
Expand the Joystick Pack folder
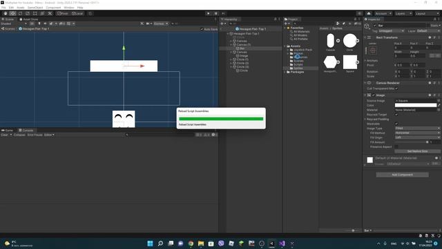[x=289, y=50]
